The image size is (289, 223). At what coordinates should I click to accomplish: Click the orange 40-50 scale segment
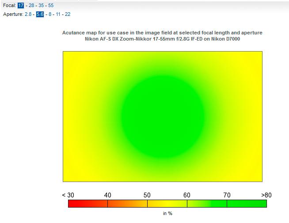128,204
